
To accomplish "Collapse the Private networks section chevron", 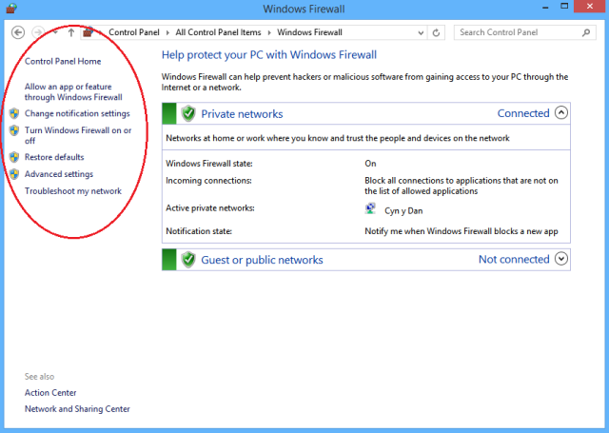I will point(561,112).
